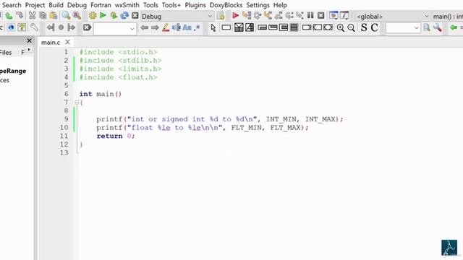The height and width of the screenshot is (260, 463).
Task: Click the S source toggle icon
Action: coord(364,27)
